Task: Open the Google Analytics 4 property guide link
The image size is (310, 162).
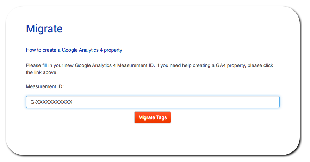Action: click(74, 50)
